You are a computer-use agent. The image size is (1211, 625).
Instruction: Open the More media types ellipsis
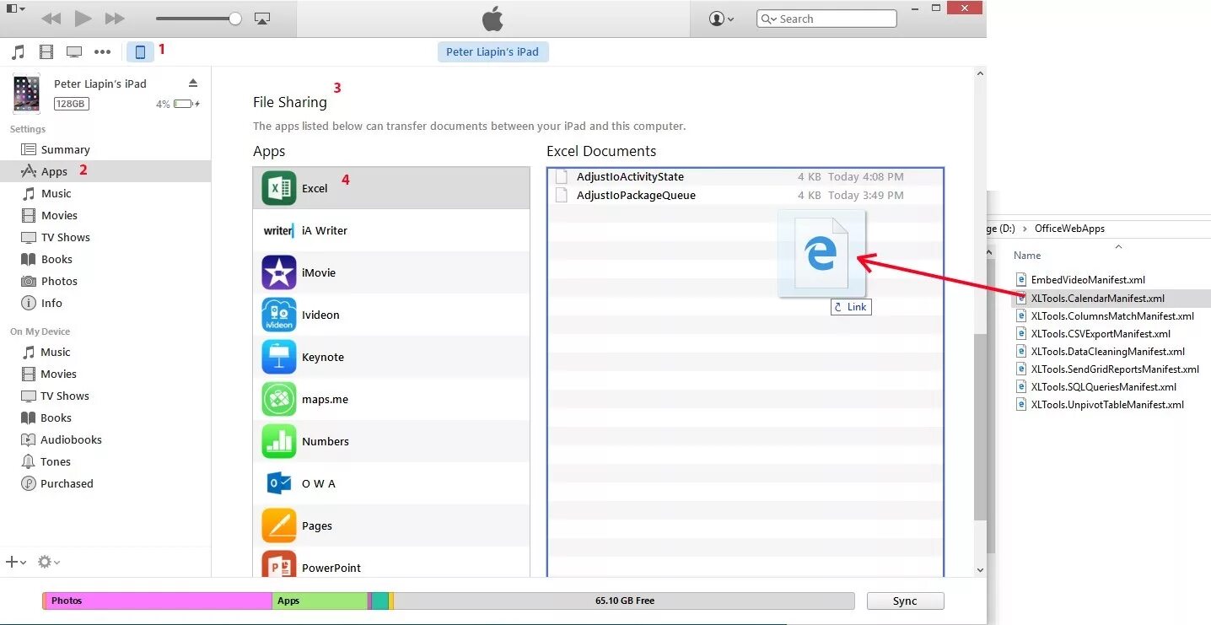click(x=103, y=52)
